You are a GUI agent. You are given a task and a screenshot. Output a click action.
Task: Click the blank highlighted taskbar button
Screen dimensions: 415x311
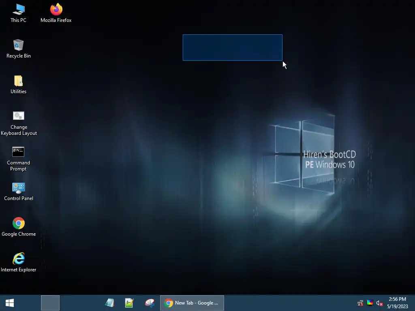click(50, 303)
